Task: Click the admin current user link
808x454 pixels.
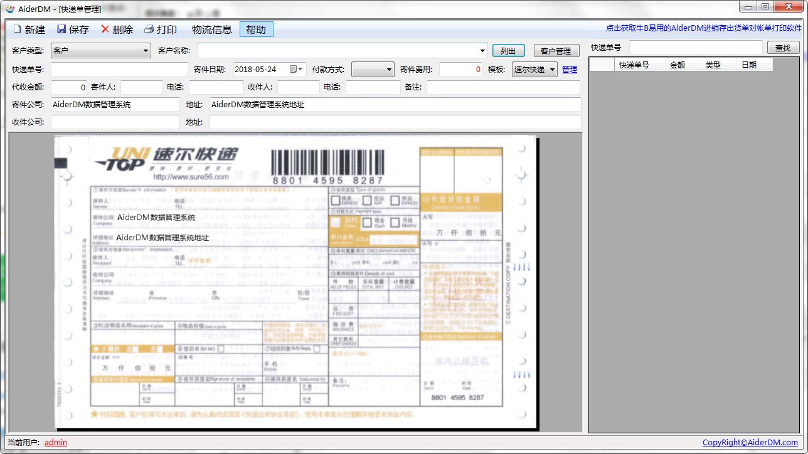Action: (x=56, y=443)
